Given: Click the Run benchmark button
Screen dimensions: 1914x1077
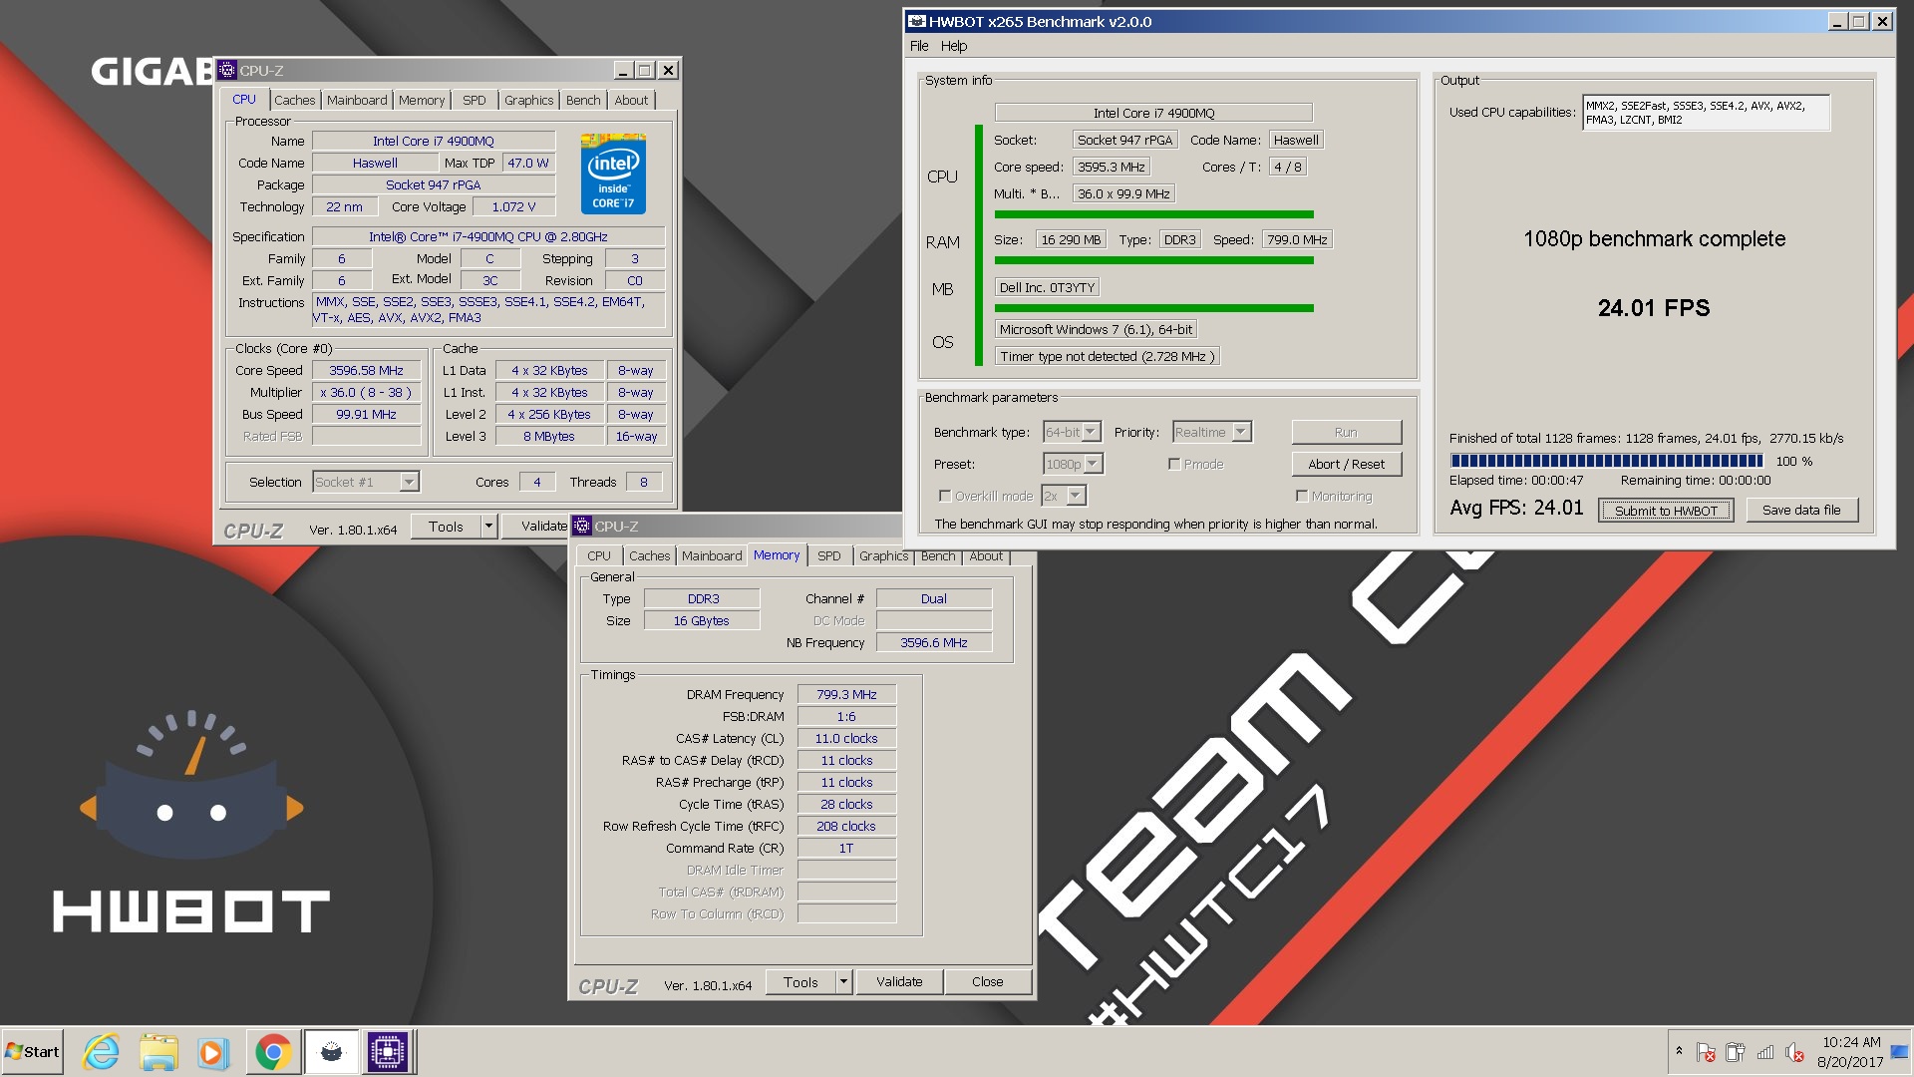Looking at the screenshot, I should coord(1346,432).
